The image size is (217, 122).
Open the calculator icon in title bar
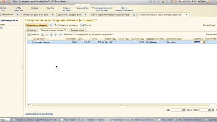(x=172, y=1)
